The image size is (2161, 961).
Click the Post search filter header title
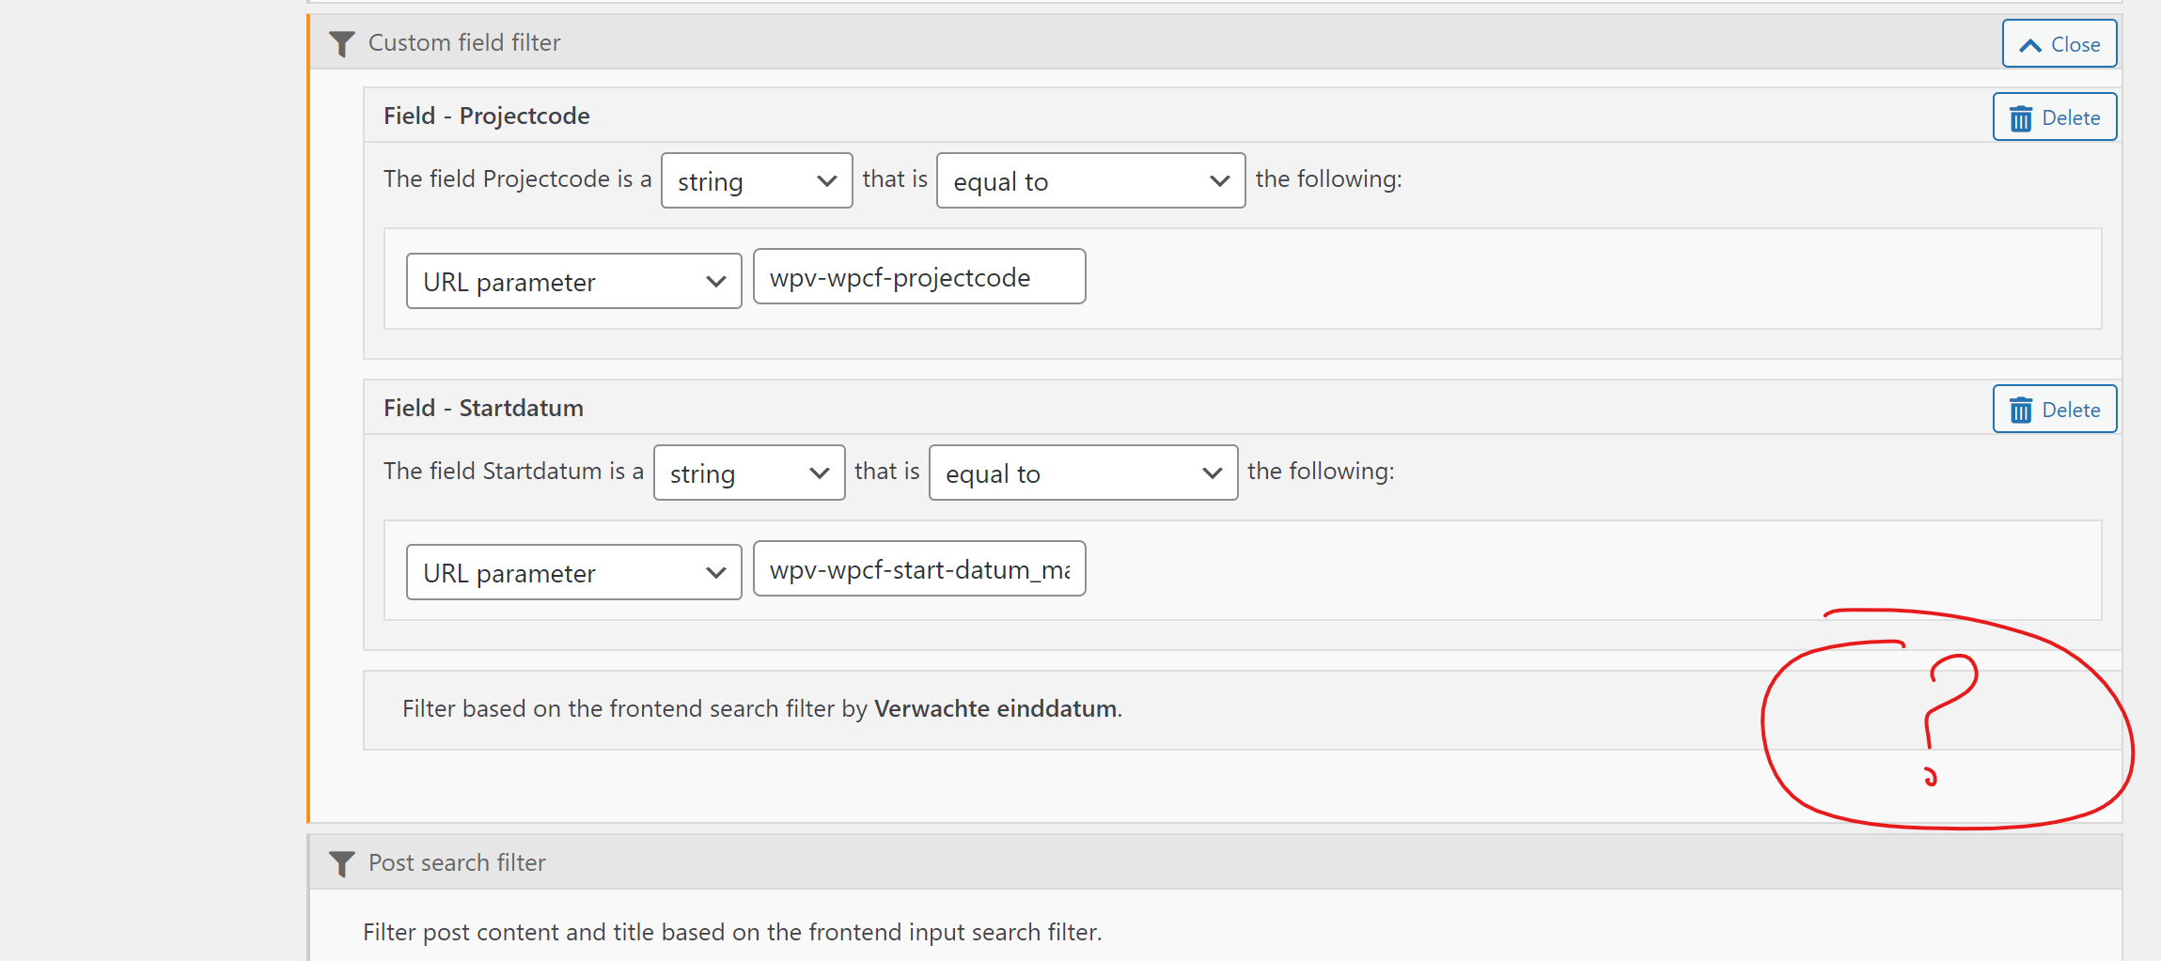pyautogui.click(x=457, y=863)
